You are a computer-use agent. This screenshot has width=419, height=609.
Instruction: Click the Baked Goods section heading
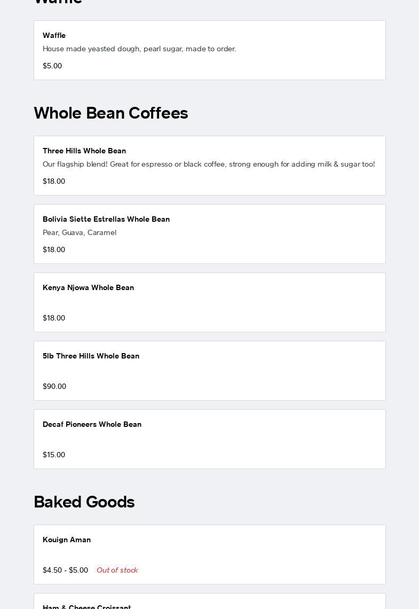tap(84, 502)
